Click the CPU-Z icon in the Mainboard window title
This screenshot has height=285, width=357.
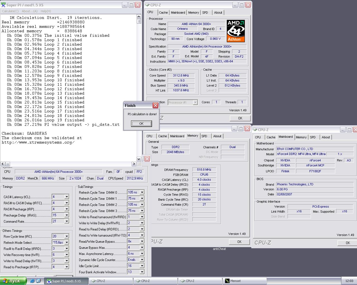pyautogui.click(x=255, y=130)
